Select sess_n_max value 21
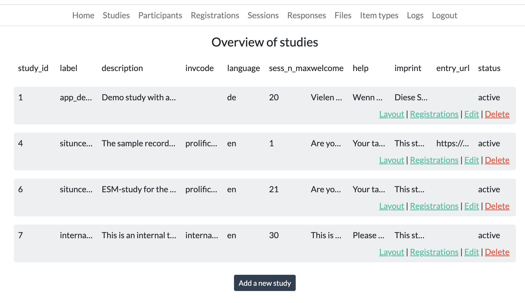 (x=274, y=189)
